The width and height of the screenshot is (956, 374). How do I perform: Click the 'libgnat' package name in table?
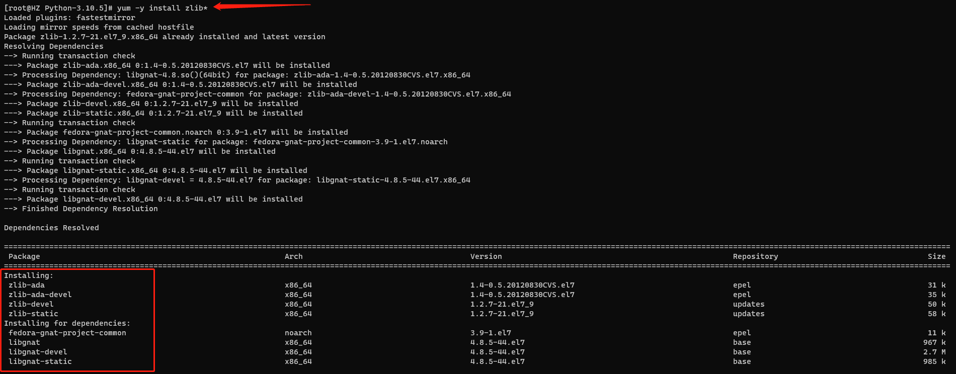point(24,342)
